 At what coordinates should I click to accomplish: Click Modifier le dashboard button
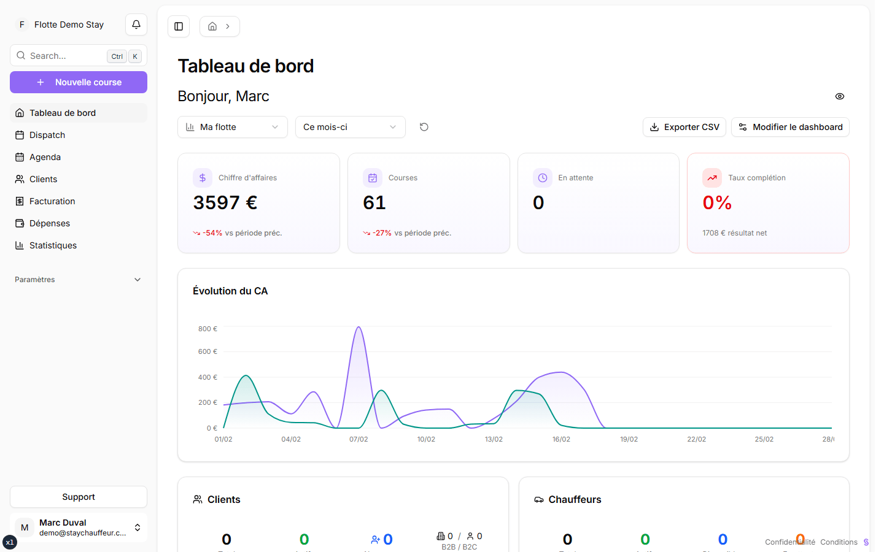click(x=790, y=127)
